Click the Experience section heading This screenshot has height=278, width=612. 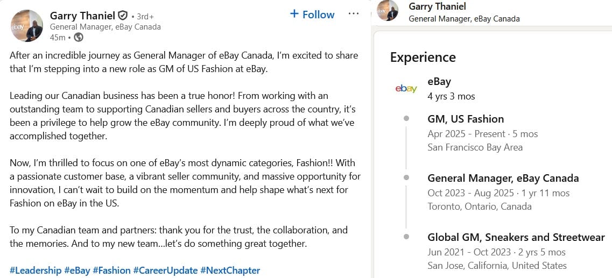(x=423, y=58)
